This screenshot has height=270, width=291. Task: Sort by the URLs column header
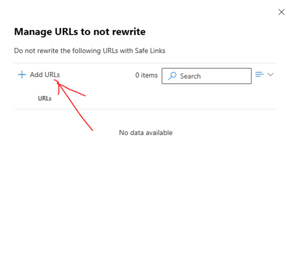click(x=45, y=98)
